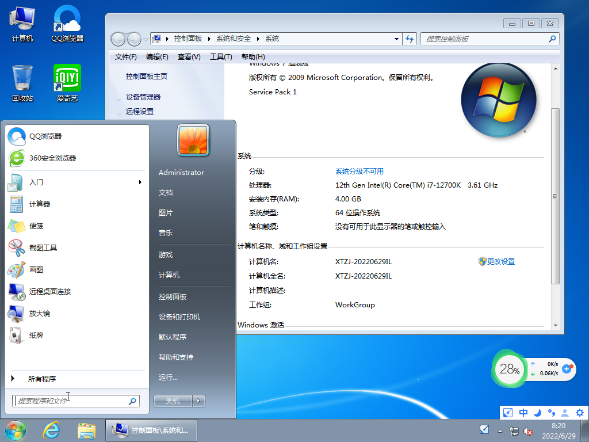
Task: Open 设备管理器 from the sidebar
Action: [x=145, y=97]
